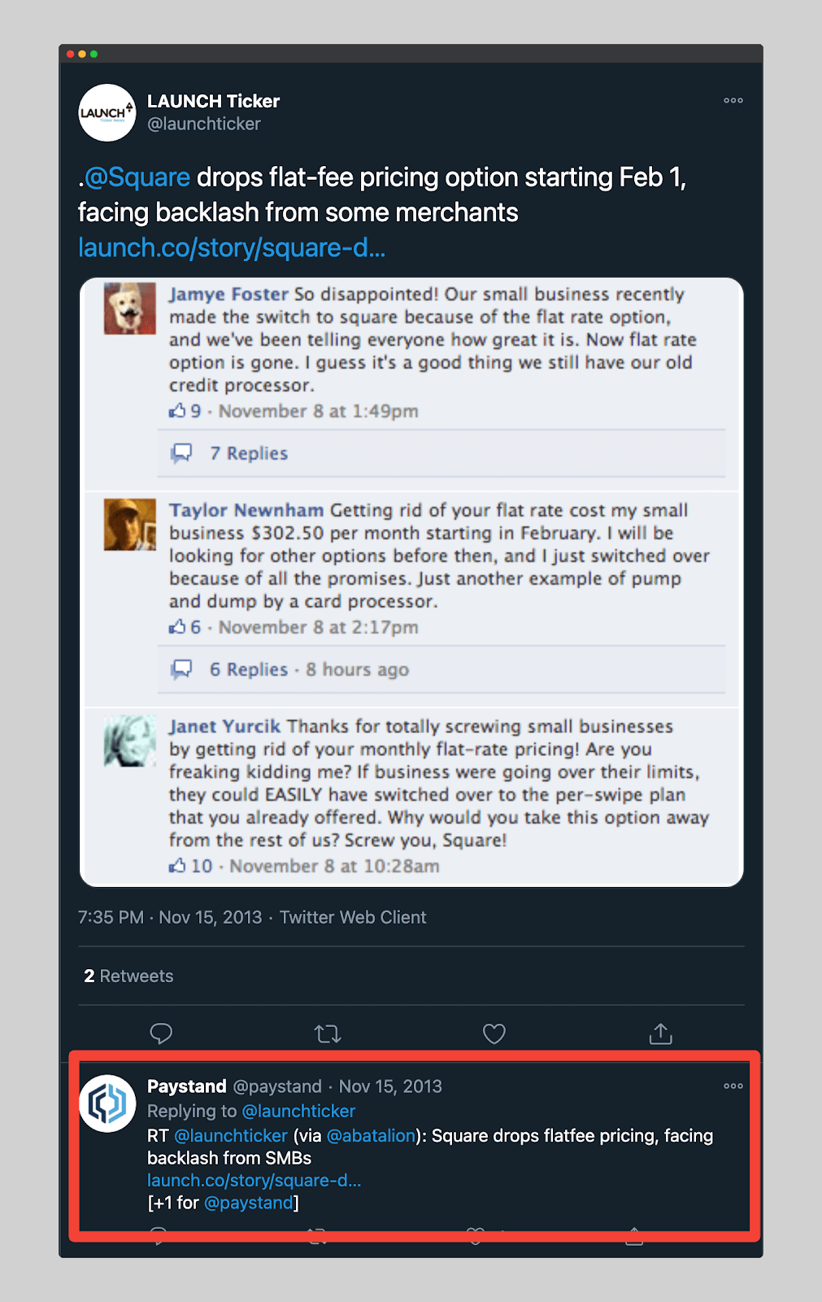Open LAUNCH Ticker profile avatar
Image resolution: width=822 pixels, height=1302 pixels.
click(x=107, y=112)
